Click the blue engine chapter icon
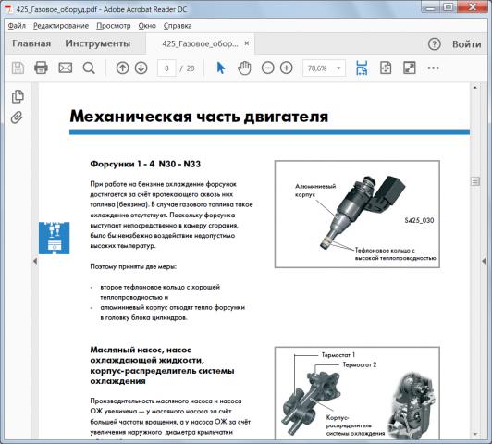 [x=55, y=238]
